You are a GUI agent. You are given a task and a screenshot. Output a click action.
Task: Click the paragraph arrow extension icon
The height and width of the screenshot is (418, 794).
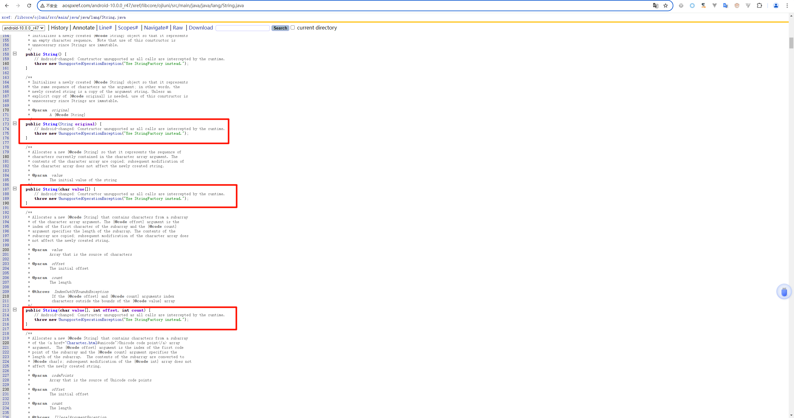click(x=703, y=6)
